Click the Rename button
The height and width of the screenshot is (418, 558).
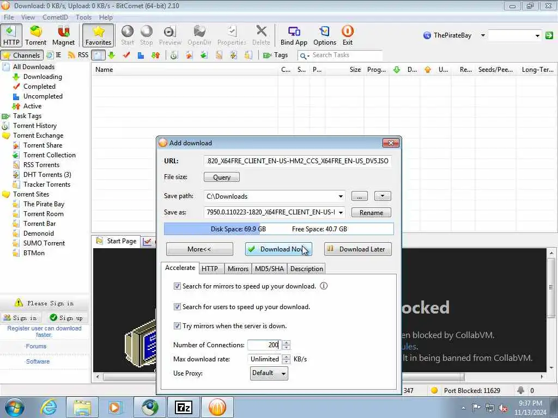click(371, 213)
